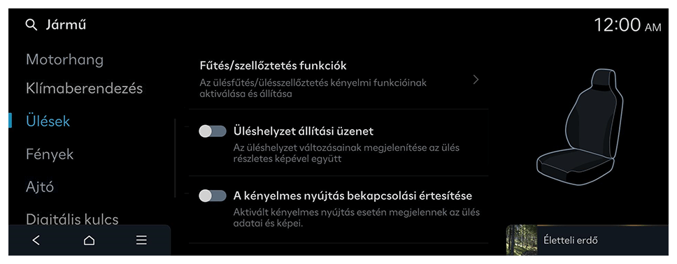
Task: Enable kényelmes nyújtás bekapcsolási értesítése switch
Action: [213, 196]
